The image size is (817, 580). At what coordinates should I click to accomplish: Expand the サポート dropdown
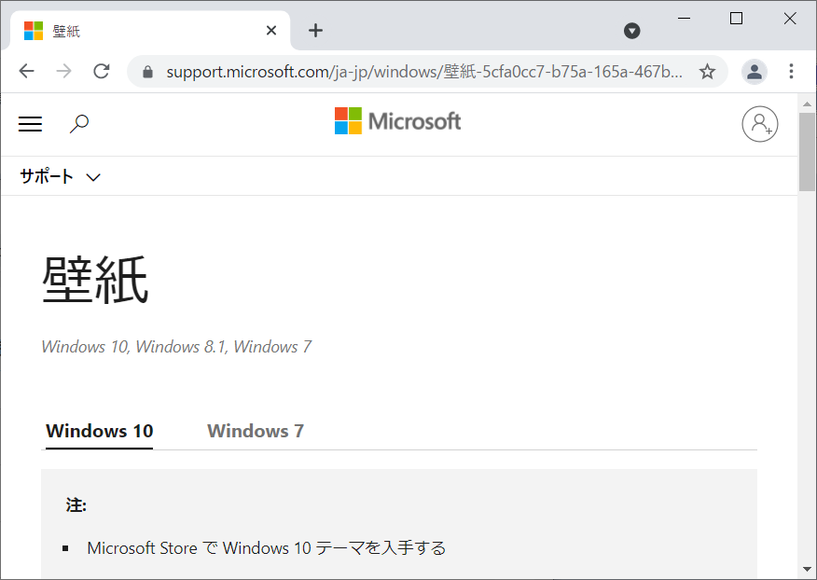click(60, 176)
